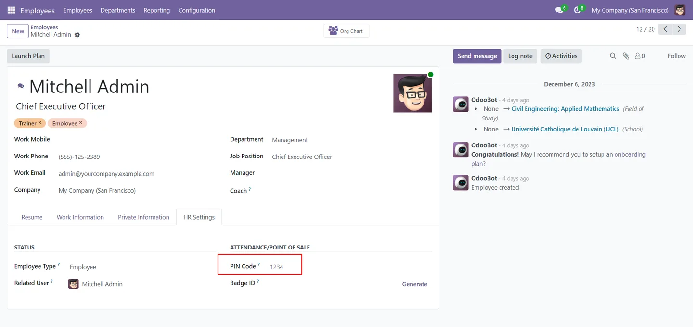Open the Org Chart button
The width and height of the screenshot is (693, 327).
tap(346, 31)
